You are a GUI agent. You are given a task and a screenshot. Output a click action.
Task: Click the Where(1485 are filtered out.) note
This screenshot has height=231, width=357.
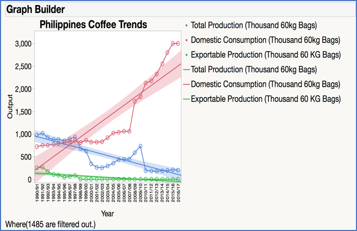(x=50, y=224)
